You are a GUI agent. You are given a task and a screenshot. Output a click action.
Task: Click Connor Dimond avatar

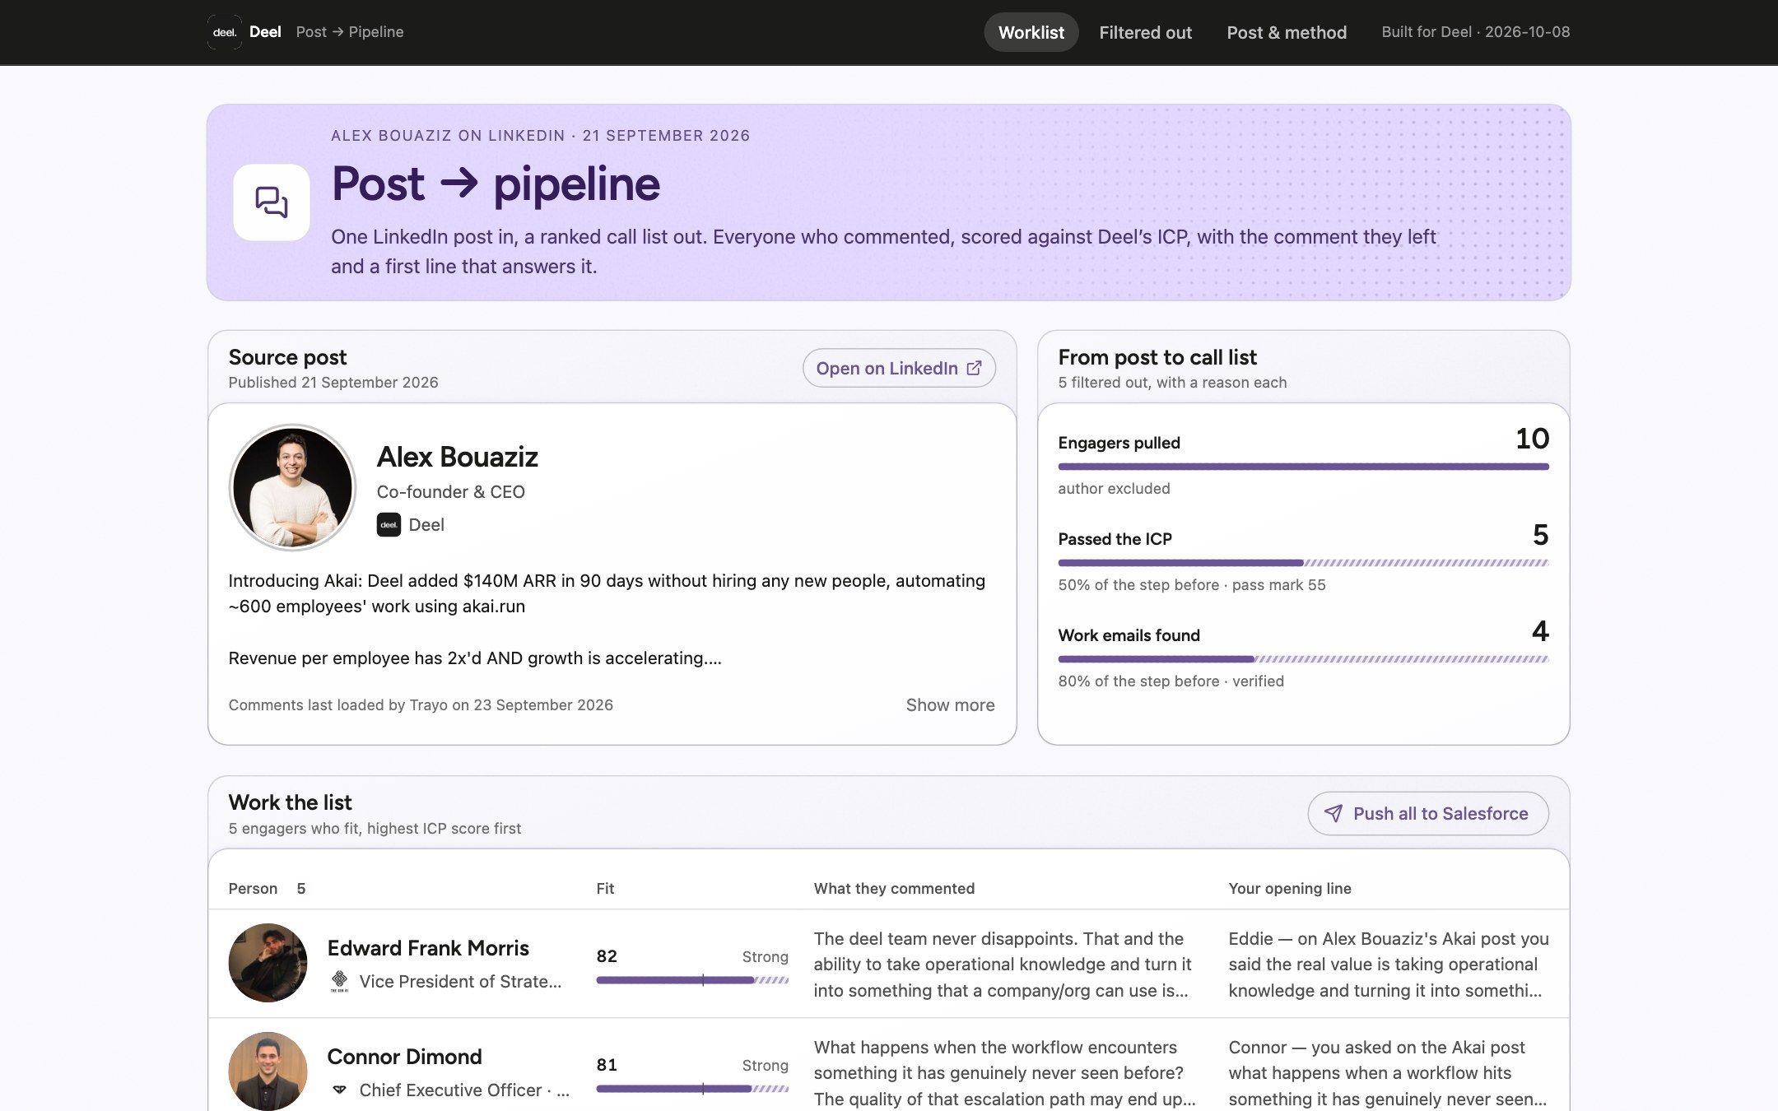point(268,1071)
